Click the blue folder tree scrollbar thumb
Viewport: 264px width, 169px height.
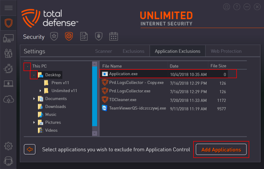click(95, 96)
